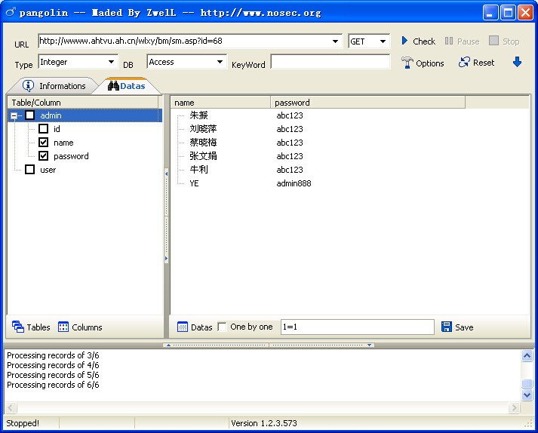Collapse the admin tree node
This screenshot has height=433, width=538.
14,115
